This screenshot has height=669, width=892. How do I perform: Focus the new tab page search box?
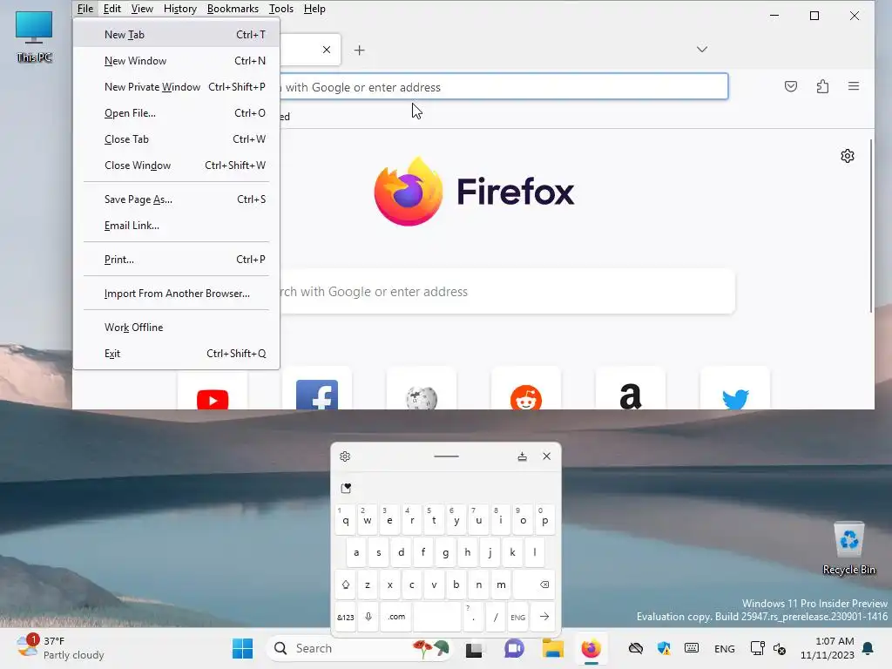(x=507, y=291)
